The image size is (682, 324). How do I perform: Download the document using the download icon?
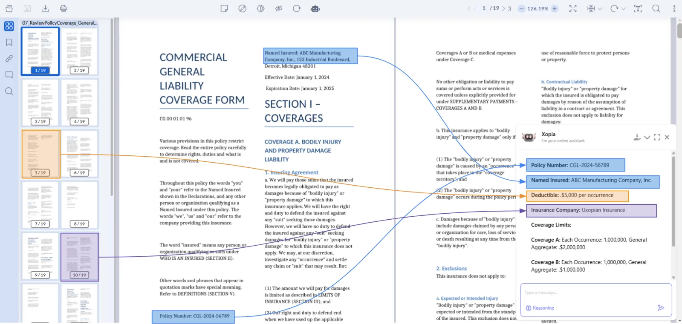point(45,9)
